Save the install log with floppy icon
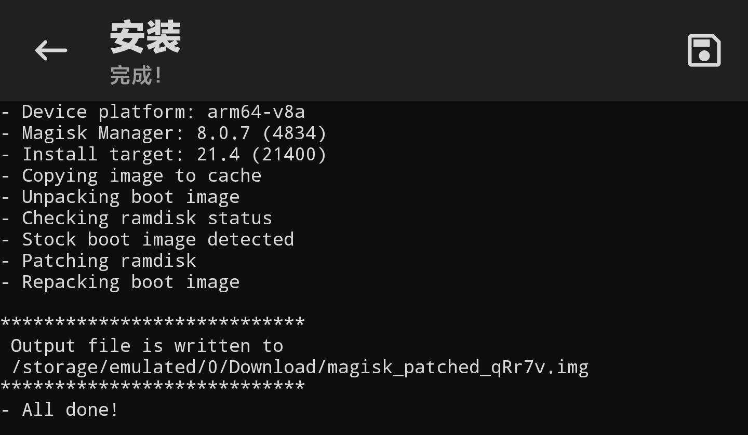Viewport: 748px width, 435px height. 704,50
